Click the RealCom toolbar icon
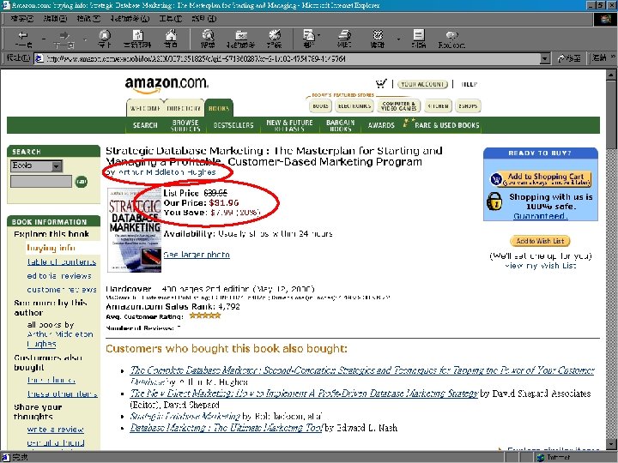Image resolution: width=618 pixels, height=463 pixels. pos(451,39)
